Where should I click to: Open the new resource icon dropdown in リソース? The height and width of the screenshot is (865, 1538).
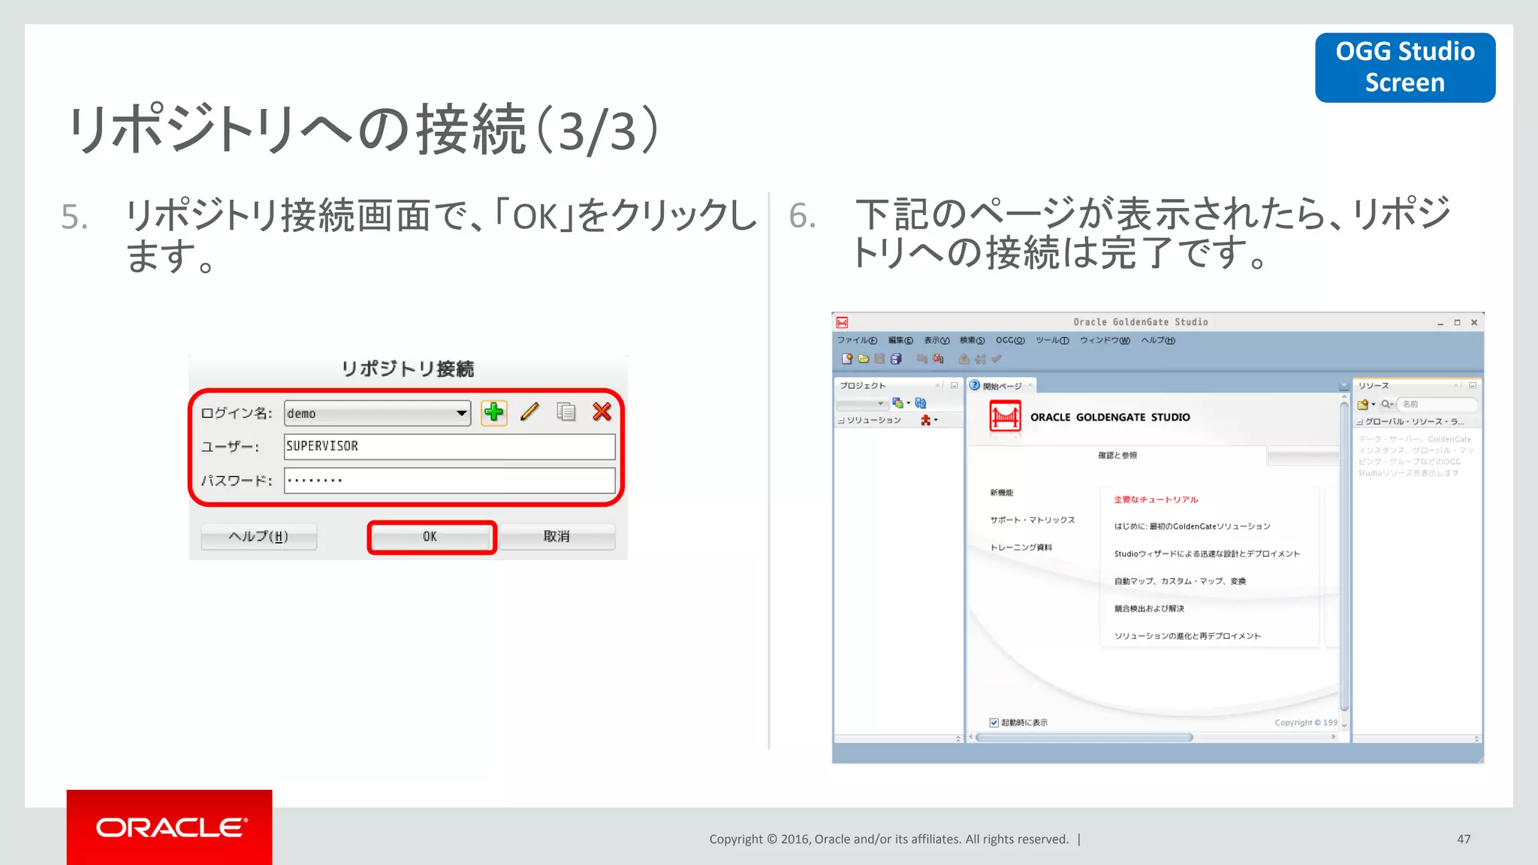pyautogui.click(x=1366, y=404)
